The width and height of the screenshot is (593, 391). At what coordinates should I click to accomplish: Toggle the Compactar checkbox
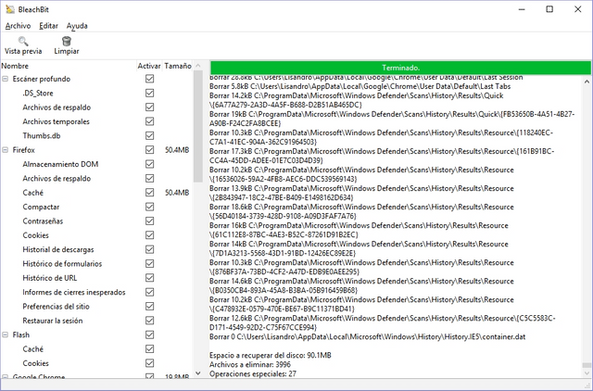coord(150,207)
